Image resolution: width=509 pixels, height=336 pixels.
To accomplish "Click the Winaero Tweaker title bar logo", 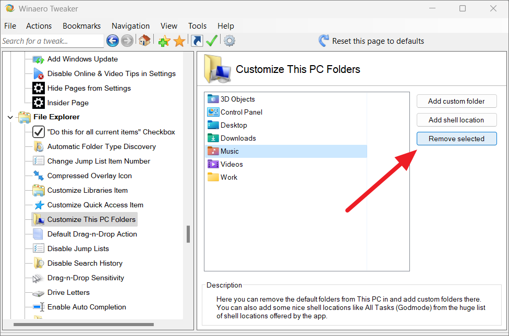I will (x=10, y=8).
